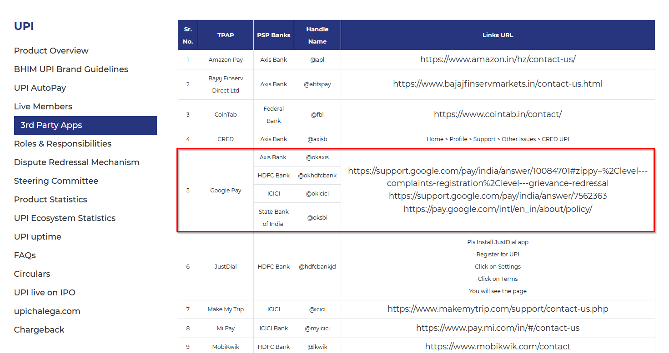The height and width of the screenshot is (353, 669).
Task: Open Google Pay grievance-redressal support URL
Action: pyautogui.click(x=498, y=177)
